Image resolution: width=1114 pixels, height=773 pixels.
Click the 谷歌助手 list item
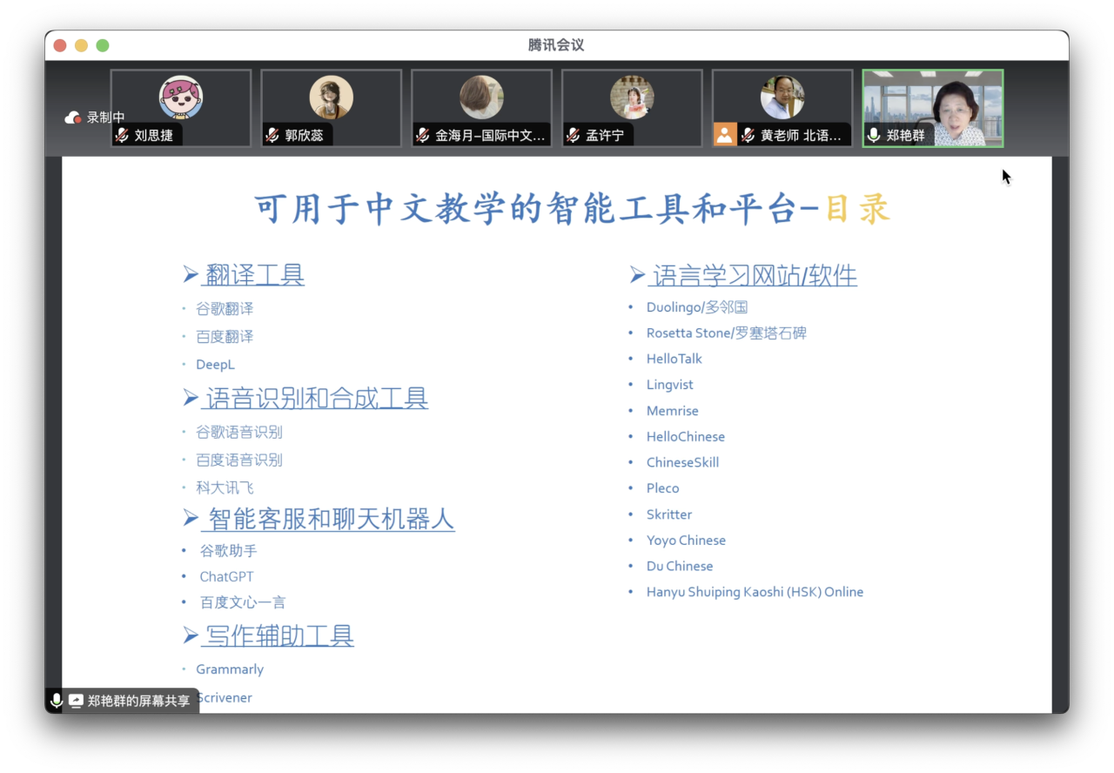point(229,551)
